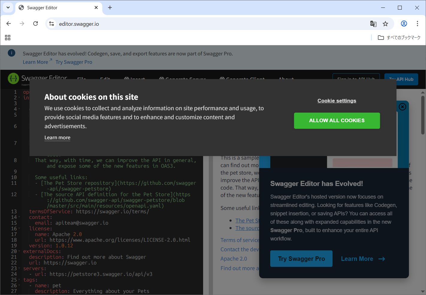Screen dimensions: 426x295
Task: Open the Cookie settings link
Action: tap(337, 101)
